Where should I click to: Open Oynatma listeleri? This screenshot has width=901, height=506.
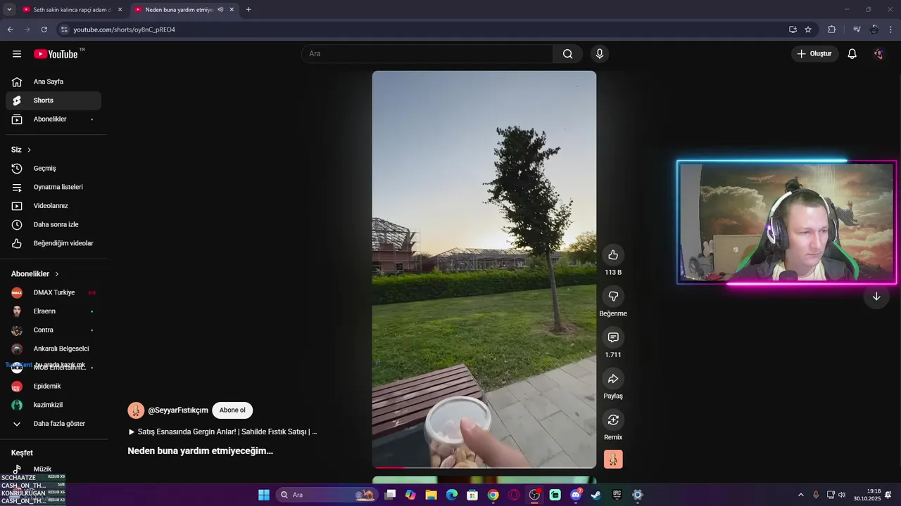pyautogui.click(x=53, y=187)
